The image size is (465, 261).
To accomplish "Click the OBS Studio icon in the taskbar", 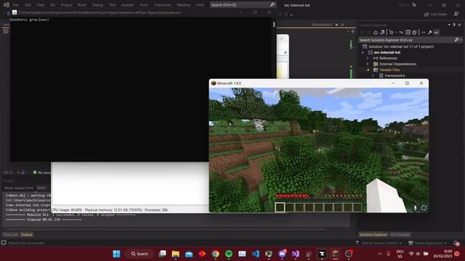I will tap(349, 254).
